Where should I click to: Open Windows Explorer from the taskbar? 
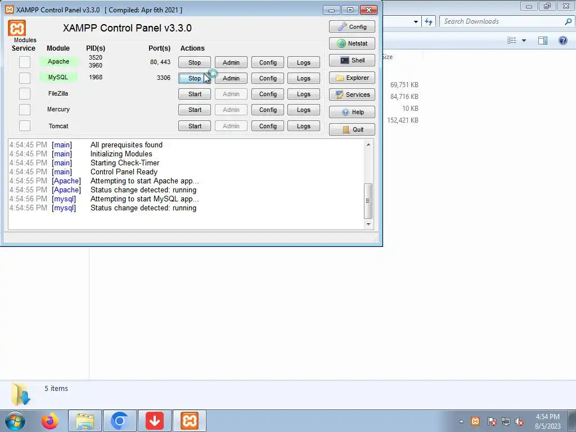click(x=85, y=421)
